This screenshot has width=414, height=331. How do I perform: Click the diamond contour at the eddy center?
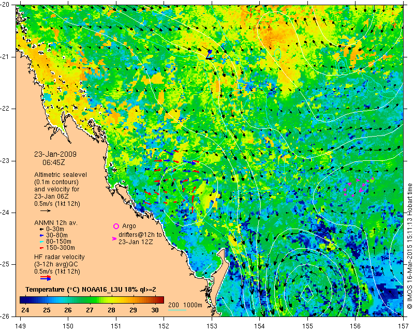pos(307,293)
